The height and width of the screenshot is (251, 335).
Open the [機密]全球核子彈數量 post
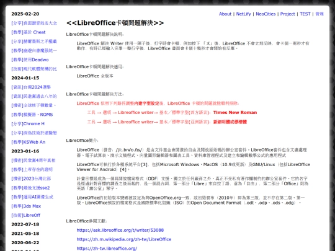pos(33,105)
